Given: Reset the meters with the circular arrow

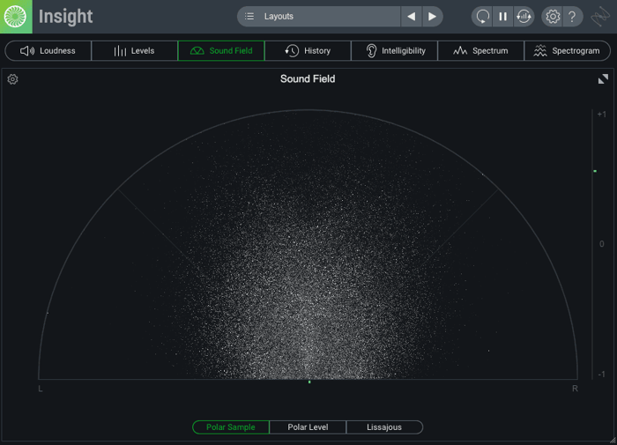Looking at the screenshot, I should tap(482, 17).
